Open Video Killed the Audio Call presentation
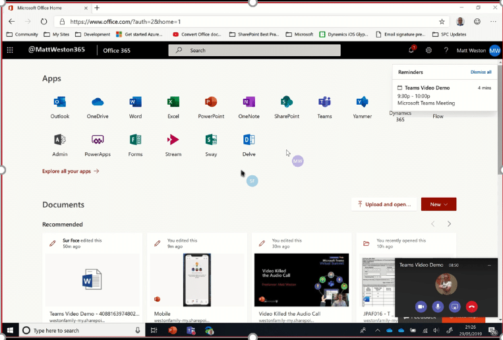The height and width of the screenshot is (340, 503). coord(301,278)
